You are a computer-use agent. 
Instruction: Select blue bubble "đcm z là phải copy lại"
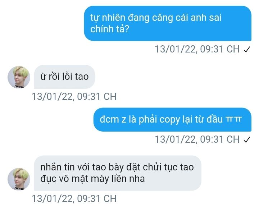[172, 119]
